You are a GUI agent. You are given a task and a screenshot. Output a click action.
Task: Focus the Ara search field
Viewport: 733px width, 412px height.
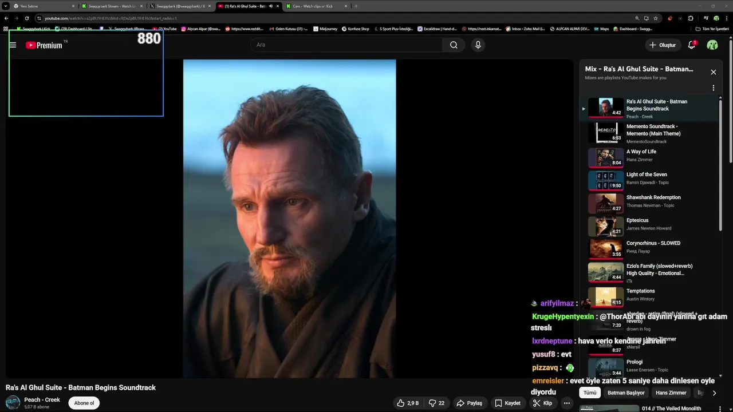[x=346, y=45]
